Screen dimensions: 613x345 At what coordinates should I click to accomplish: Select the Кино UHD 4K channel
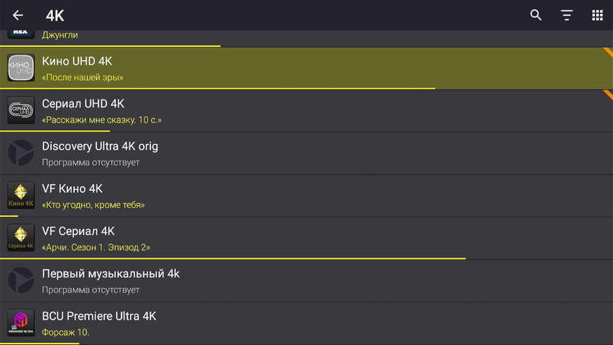point(77,62)
